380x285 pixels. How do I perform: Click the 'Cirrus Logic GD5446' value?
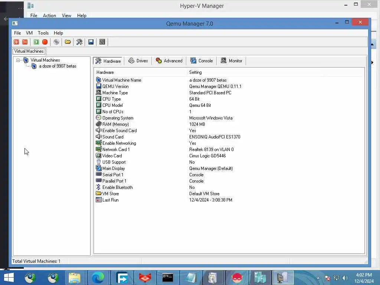tap(207, 156)
